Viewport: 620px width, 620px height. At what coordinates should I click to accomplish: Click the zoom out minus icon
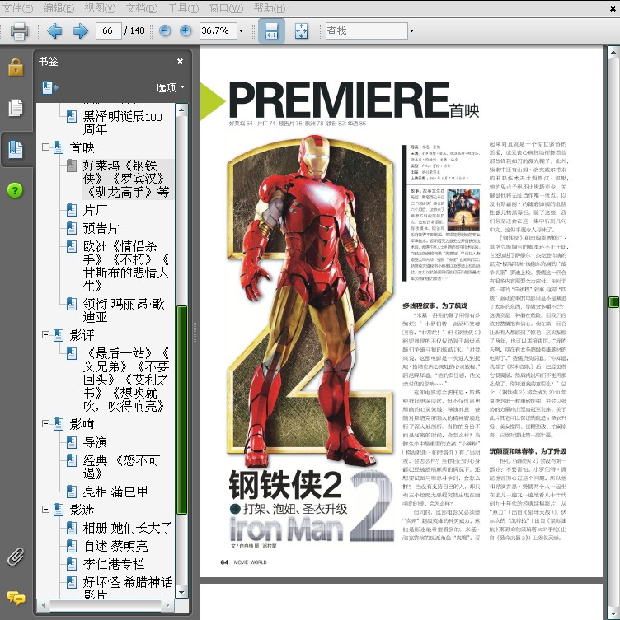pyautogui.click(x=165, y=30)
